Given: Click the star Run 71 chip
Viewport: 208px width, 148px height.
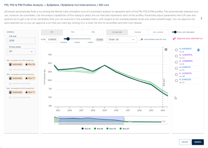Looking at the screenshot, I should tap(30, 92).
